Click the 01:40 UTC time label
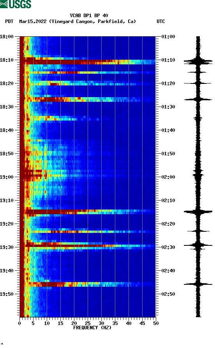215x348 pixels. click(168, 130)
